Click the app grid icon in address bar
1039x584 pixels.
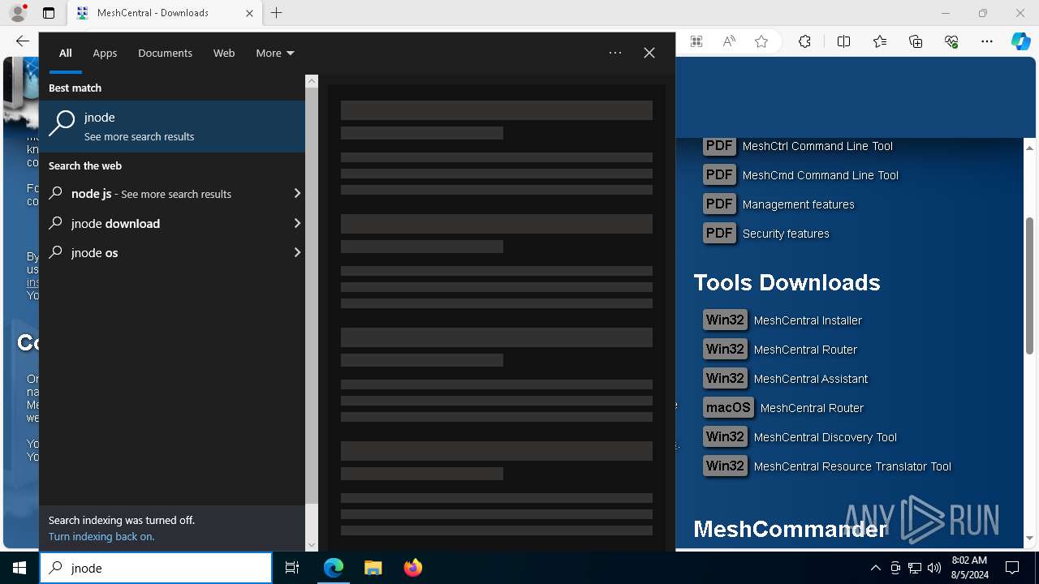click(x=696, y=41)
